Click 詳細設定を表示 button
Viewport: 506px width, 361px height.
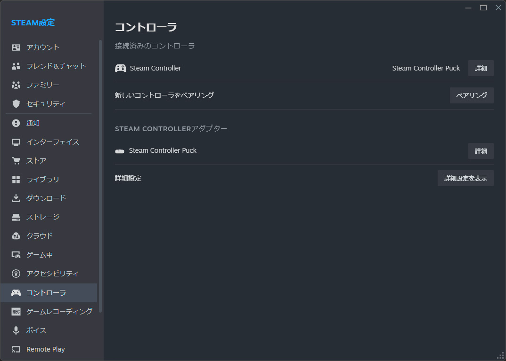coord(465,178)
